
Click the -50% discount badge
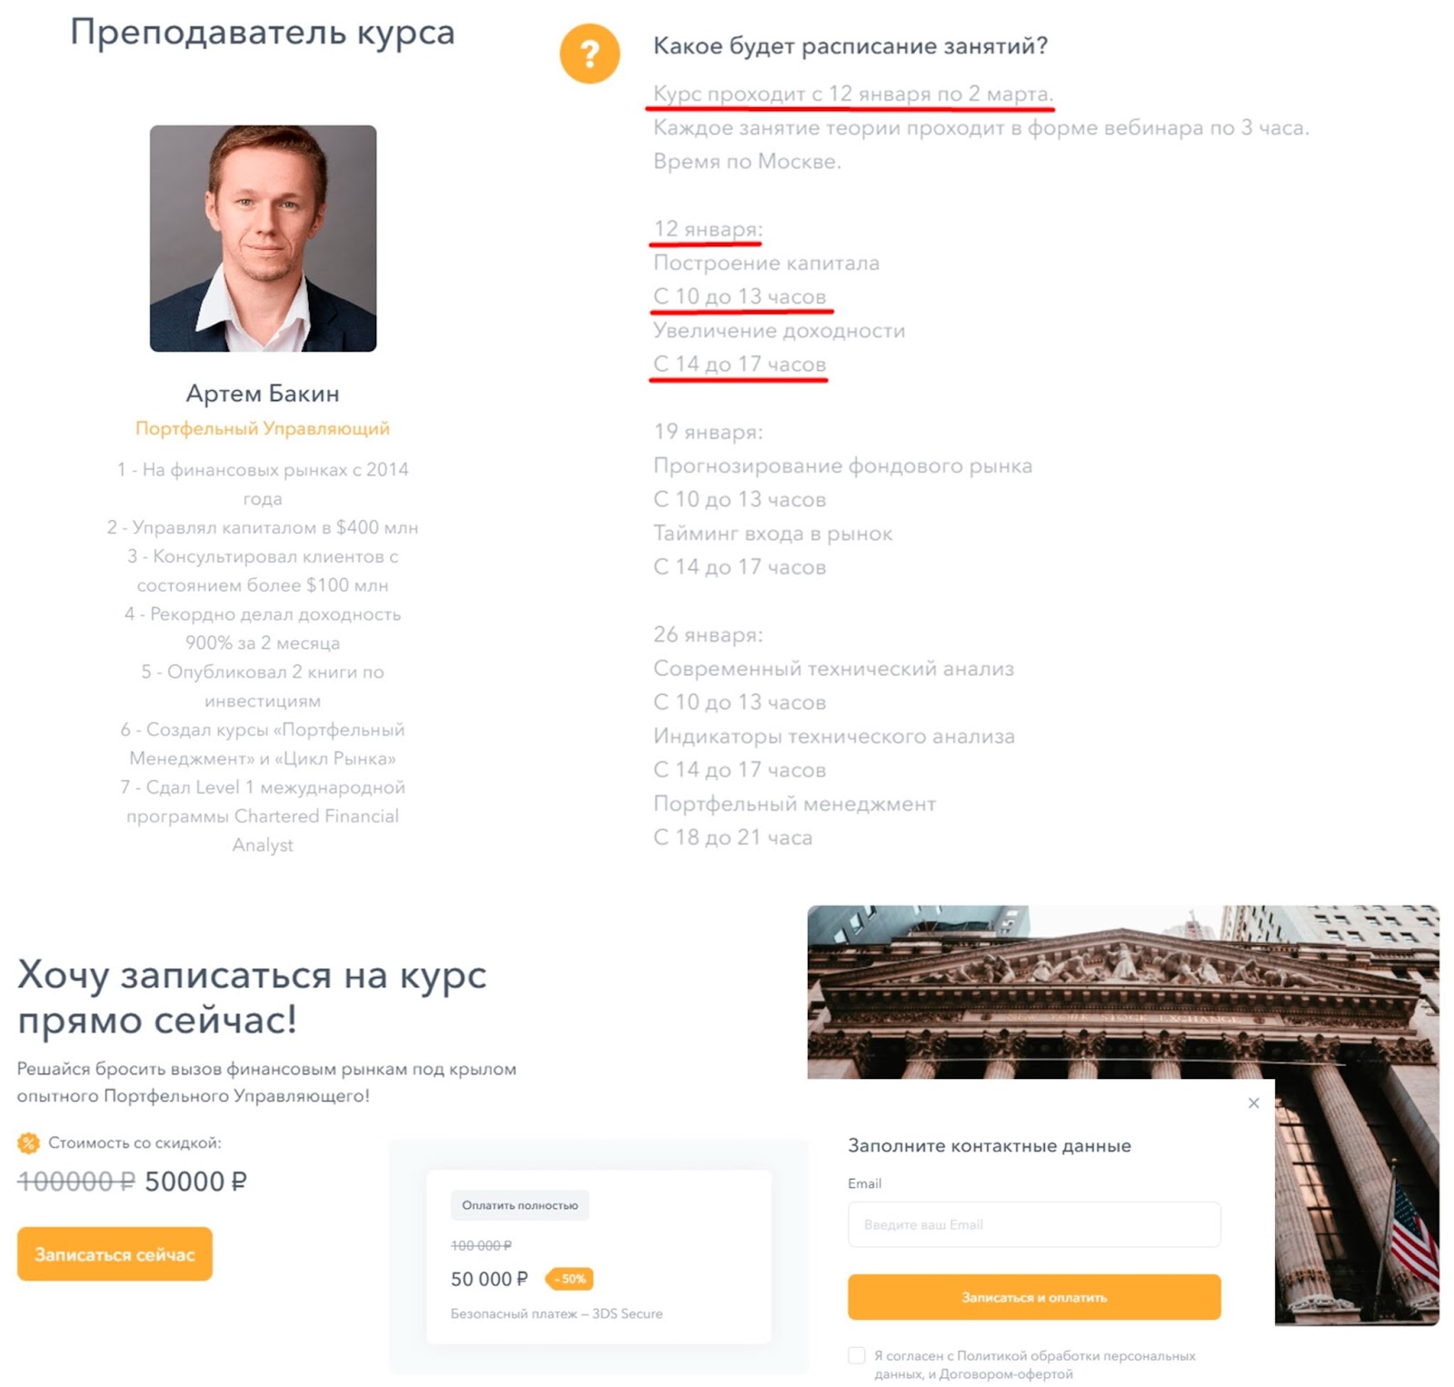click(570, 1279)
